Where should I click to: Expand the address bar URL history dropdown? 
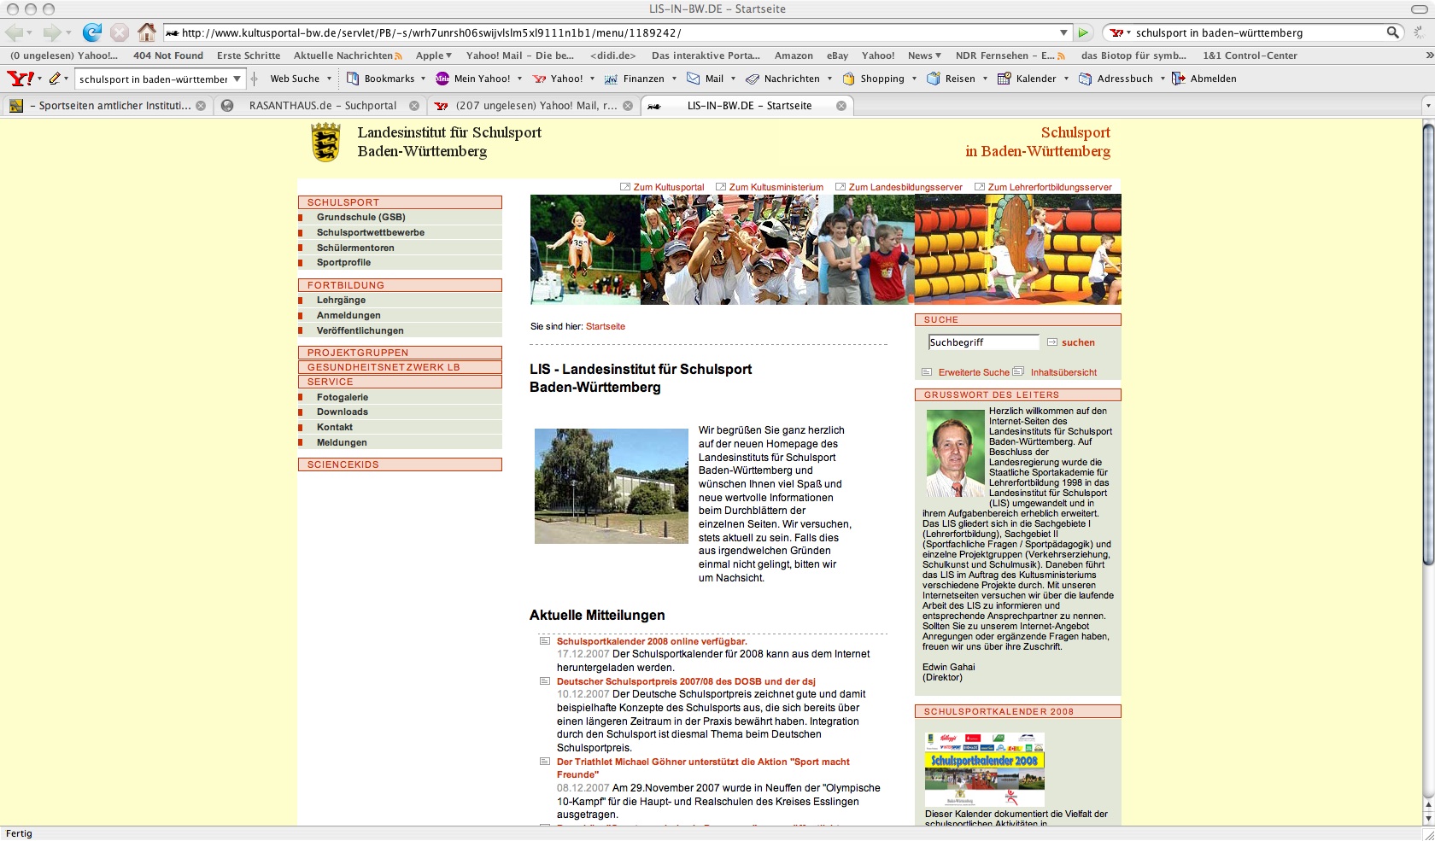pos(1063,32)
